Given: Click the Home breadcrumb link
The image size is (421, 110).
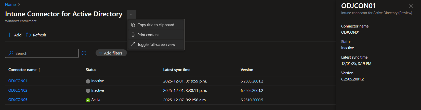Looking at the screenshot, I should [10, 5].
